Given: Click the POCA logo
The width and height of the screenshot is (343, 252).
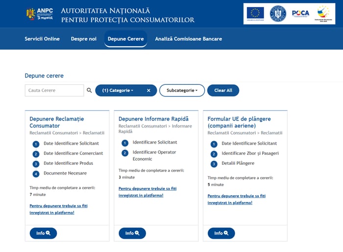Looking at the screenshot, I should click(x=300, y=13).
